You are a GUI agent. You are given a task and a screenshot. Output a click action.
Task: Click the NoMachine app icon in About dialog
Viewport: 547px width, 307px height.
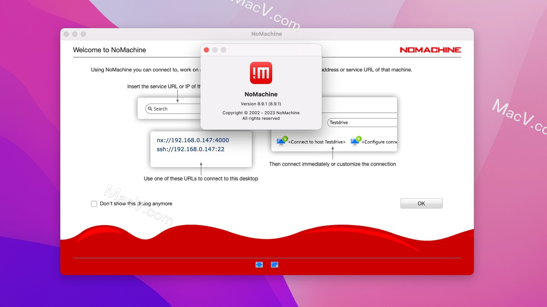[x=261, y=73]
